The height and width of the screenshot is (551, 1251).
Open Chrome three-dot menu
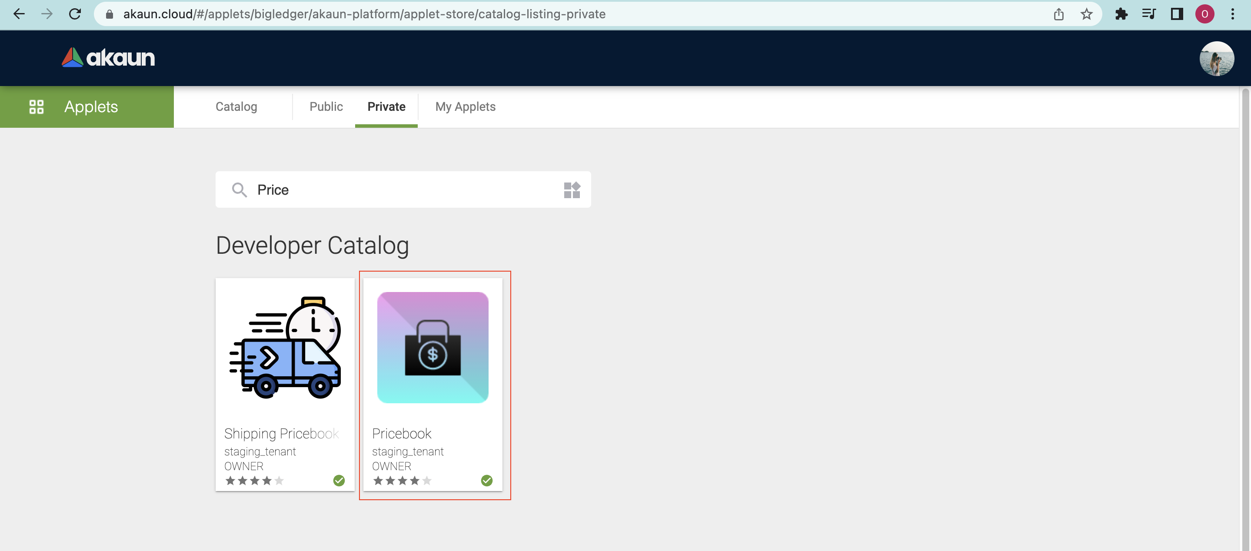click(x=1232, y=14)
